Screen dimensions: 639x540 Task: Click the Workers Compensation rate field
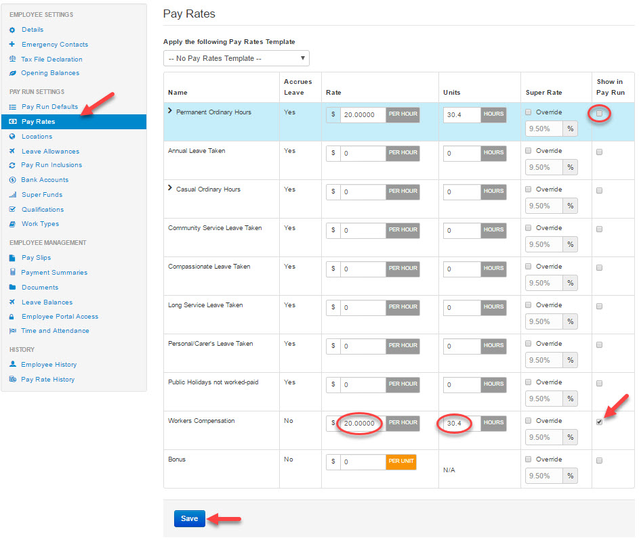click(363, 423)
